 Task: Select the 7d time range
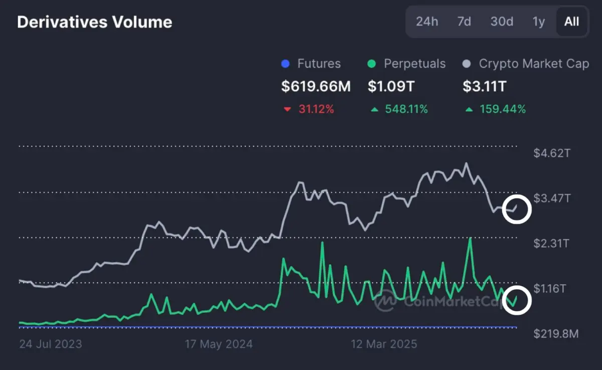[463, 22]
